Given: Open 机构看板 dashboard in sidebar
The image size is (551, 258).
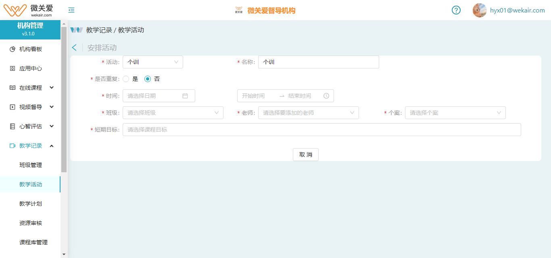Looking at the screenshot, I should click(30, 49).
